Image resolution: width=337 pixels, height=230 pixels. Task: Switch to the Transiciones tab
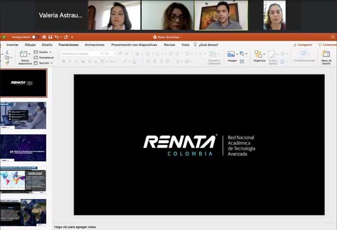(x=69, y=45)
